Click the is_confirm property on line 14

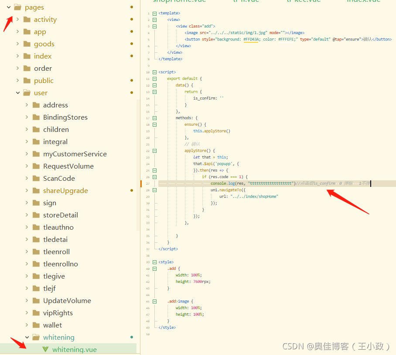[205, 98]
